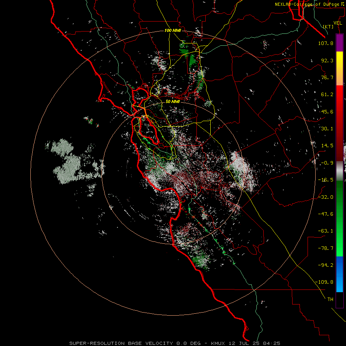Click the gray near-zero segment of the color bar

pyautogui.click(x=339, y=171)
